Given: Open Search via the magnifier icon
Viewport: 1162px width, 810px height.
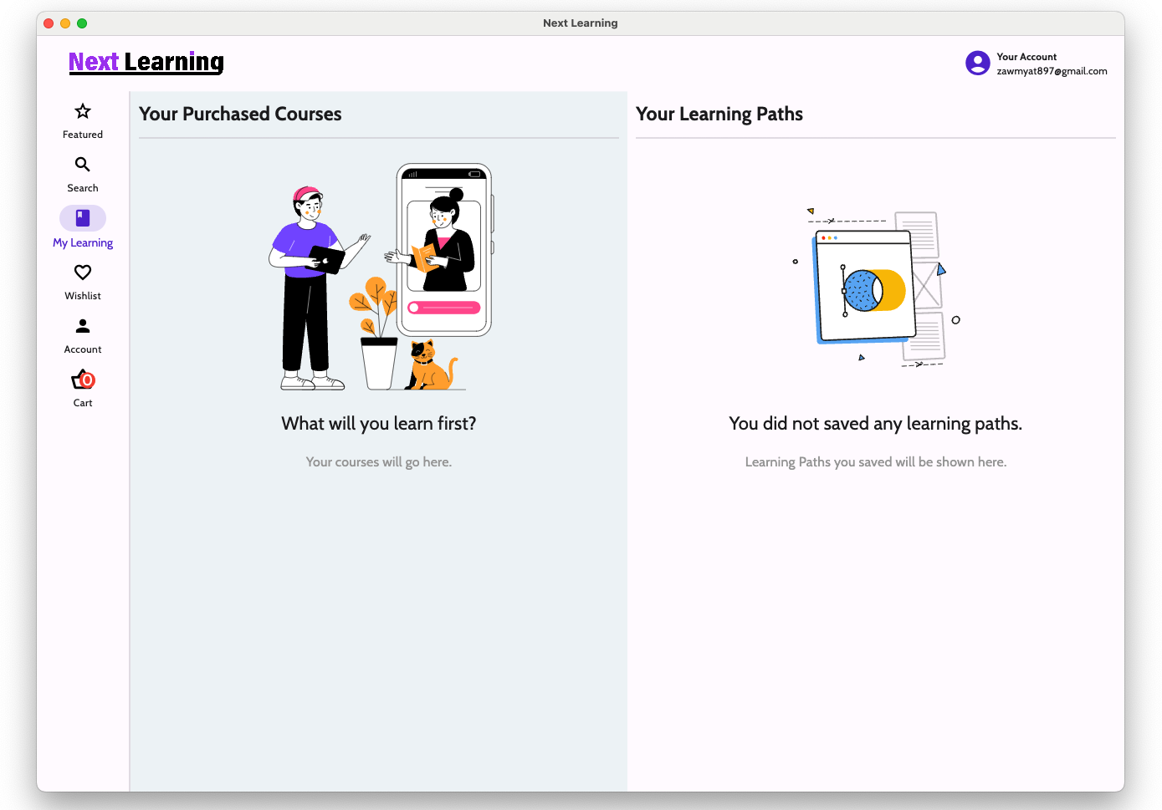Looking at the screenshot, I should [x=83, y=165].
